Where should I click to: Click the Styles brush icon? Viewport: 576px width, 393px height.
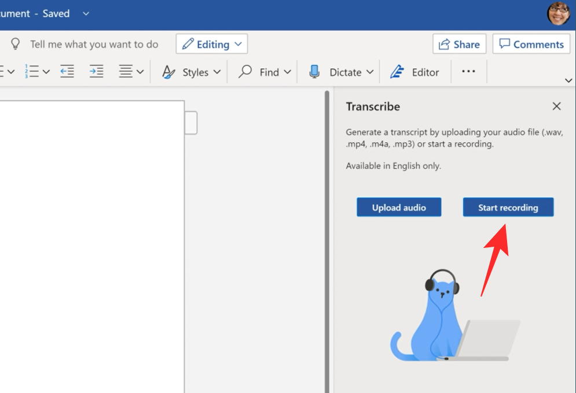168,71
